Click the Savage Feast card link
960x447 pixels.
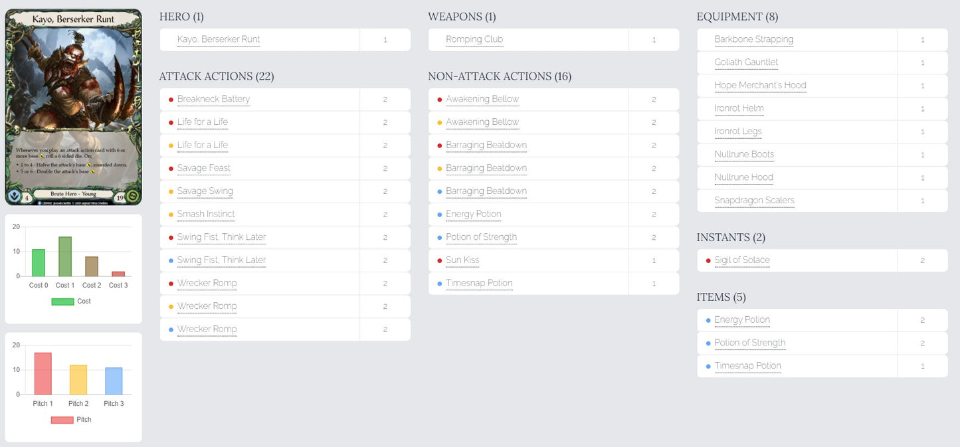[x=203, y=168]
